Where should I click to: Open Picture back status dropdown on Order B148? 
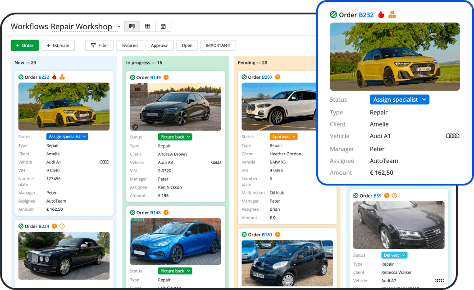coord(175,271)
